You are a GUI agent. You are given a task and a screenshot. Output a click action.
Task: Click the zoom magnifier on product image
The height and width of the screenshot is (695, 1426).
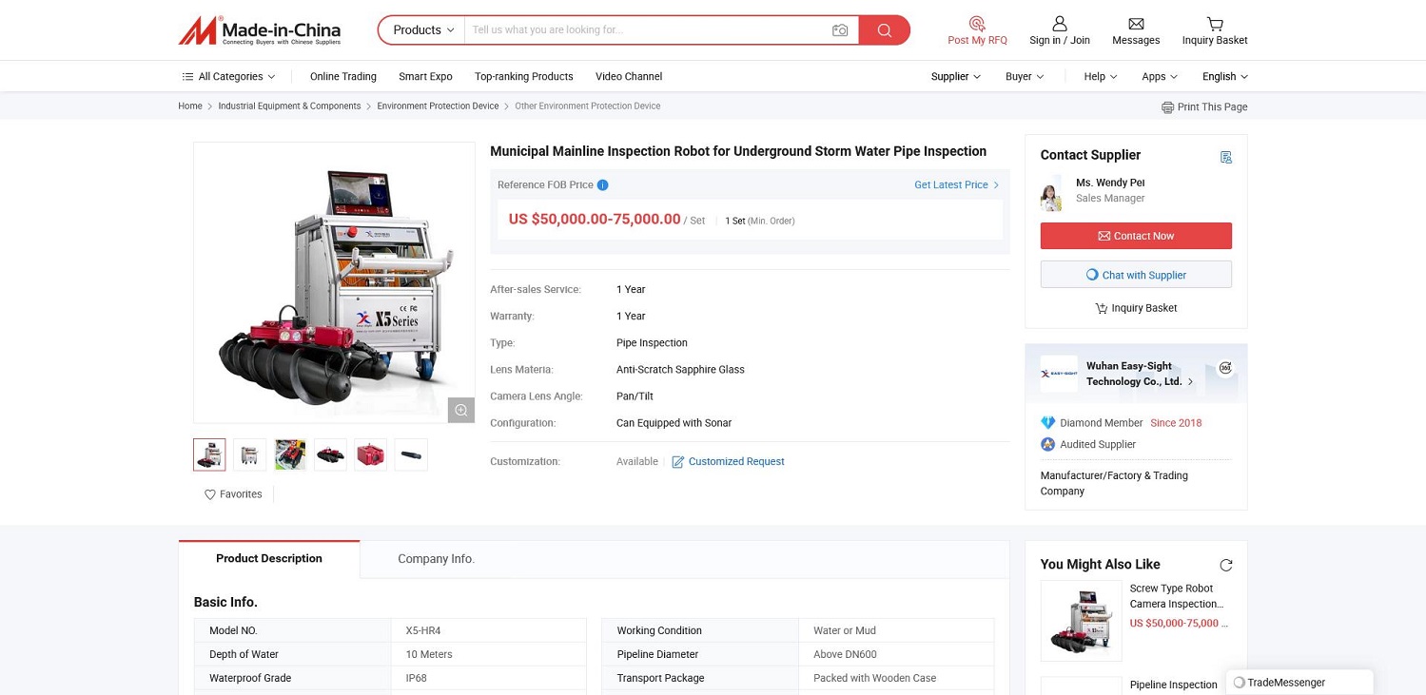coord(461,410)
